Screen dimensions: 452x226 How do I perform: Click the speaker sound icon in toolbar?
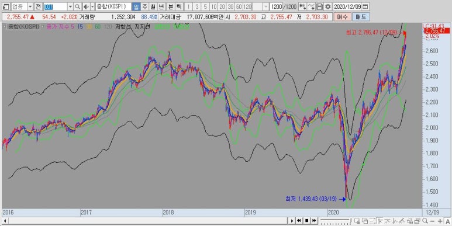86,6
